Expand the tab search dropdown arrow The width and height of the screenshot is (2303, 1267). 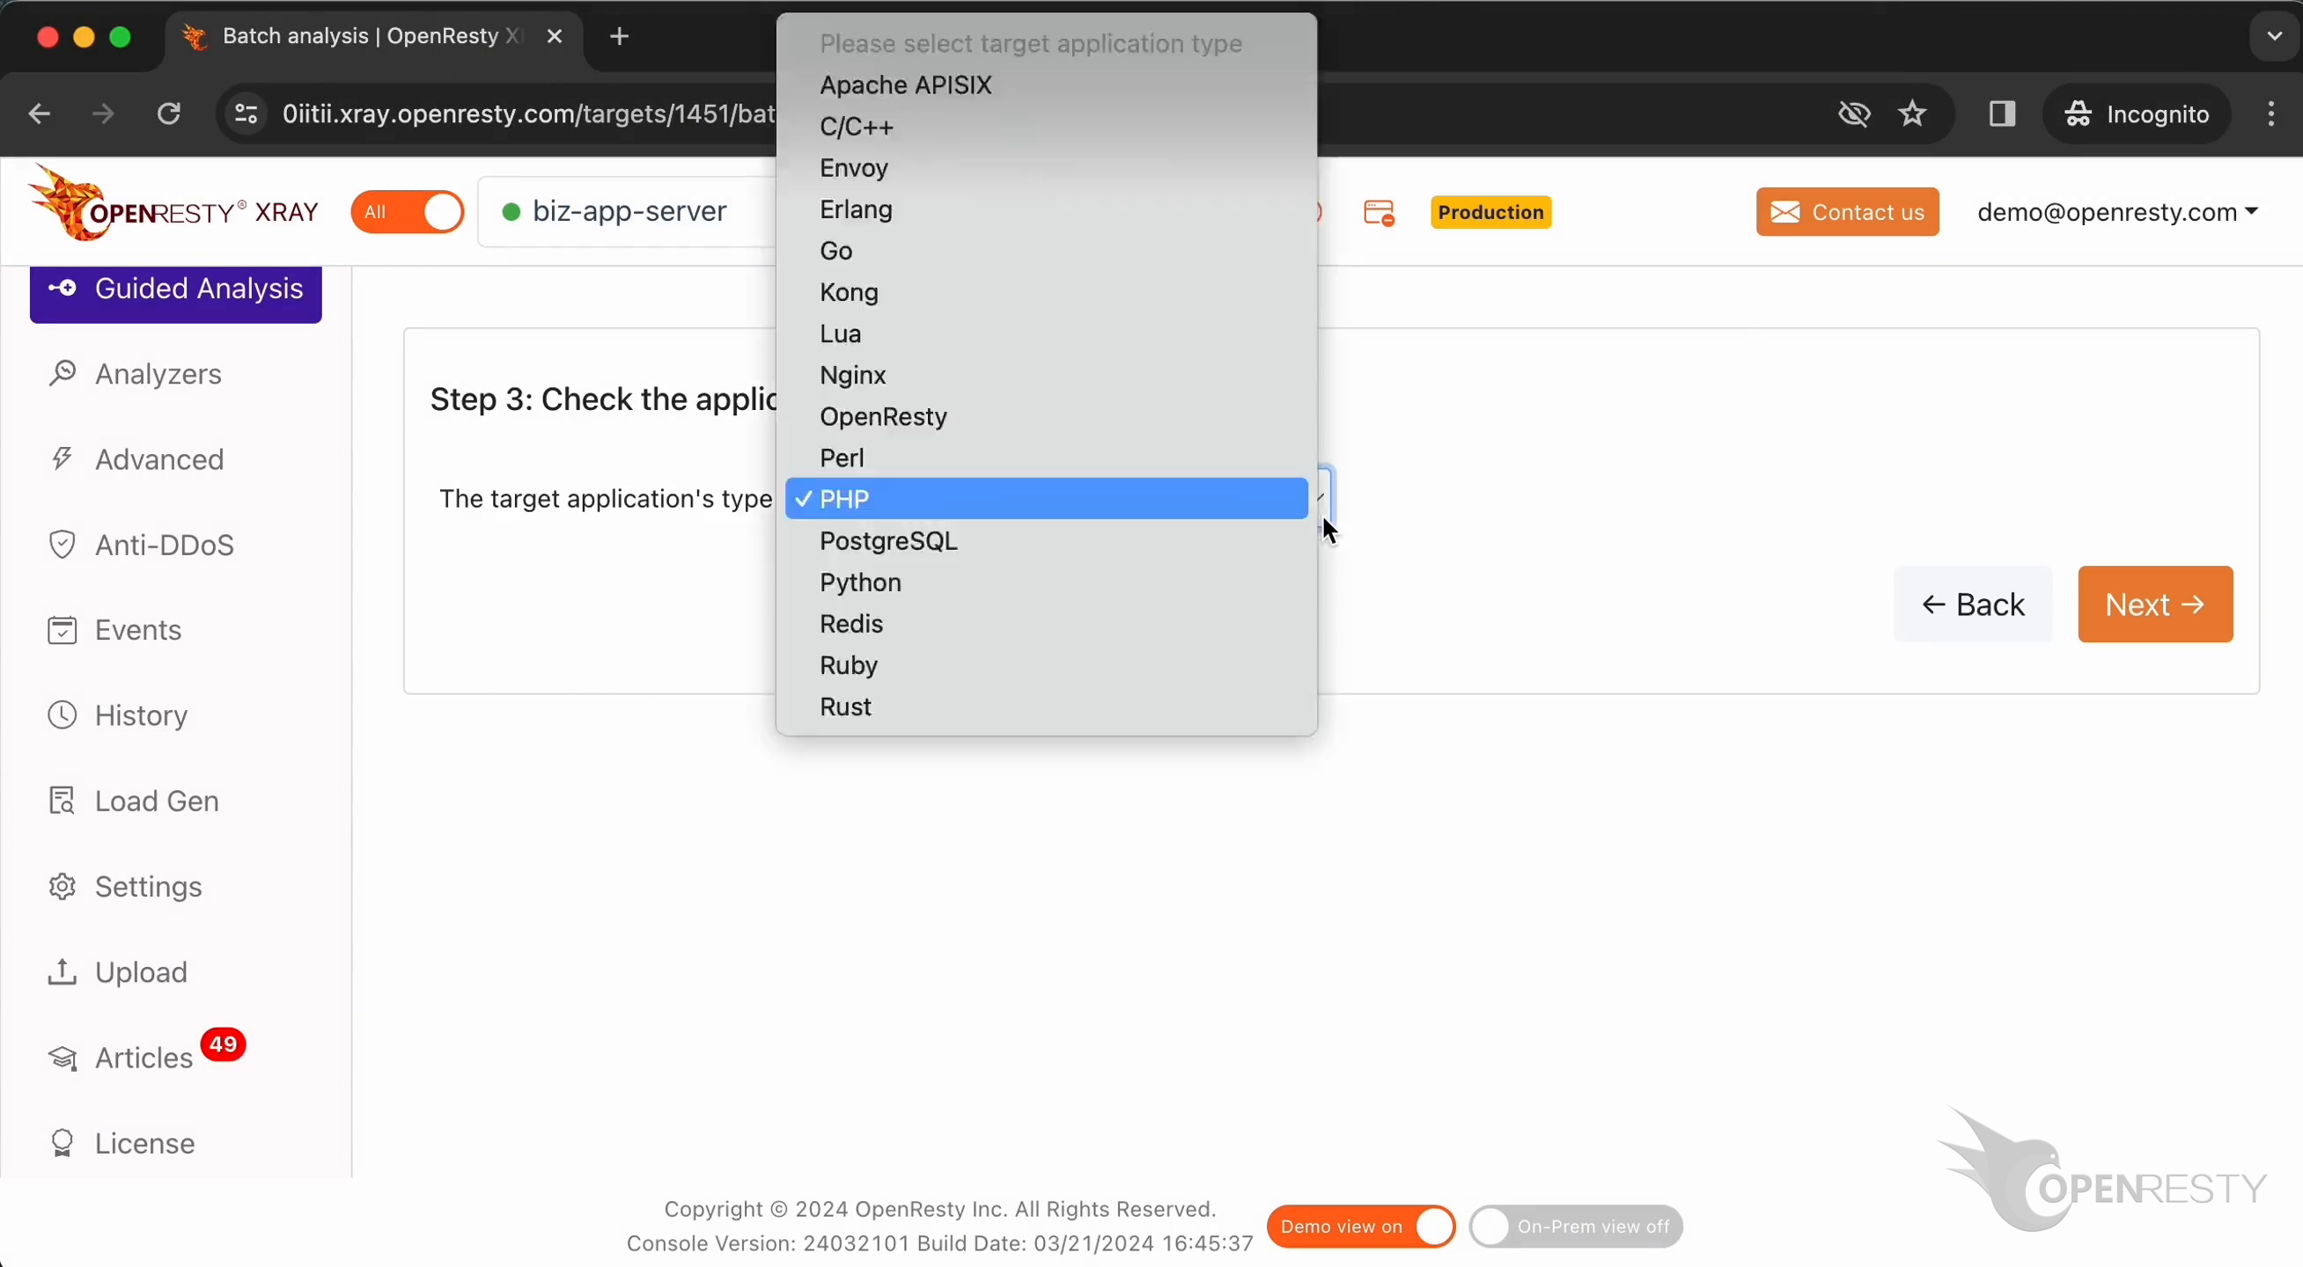pos(2275,36)
